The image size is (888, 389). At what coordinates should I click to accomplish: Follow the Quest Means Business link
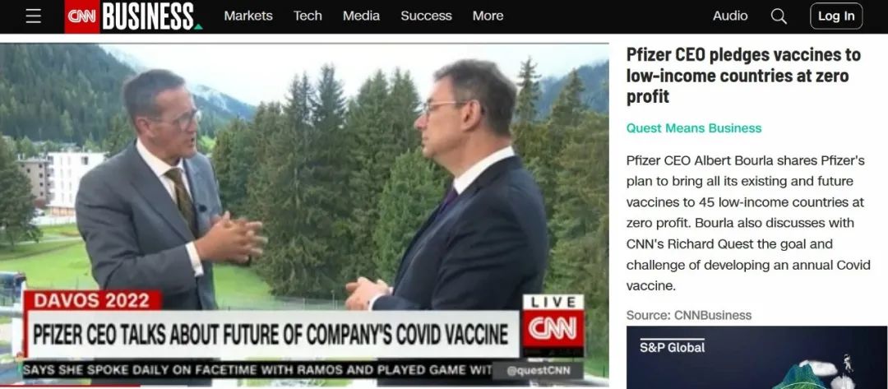[x=694, y=128]
